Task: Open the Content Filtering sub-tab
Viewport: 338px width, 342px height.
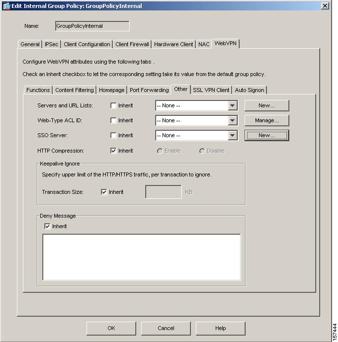Action: click(x=75, y=90)
